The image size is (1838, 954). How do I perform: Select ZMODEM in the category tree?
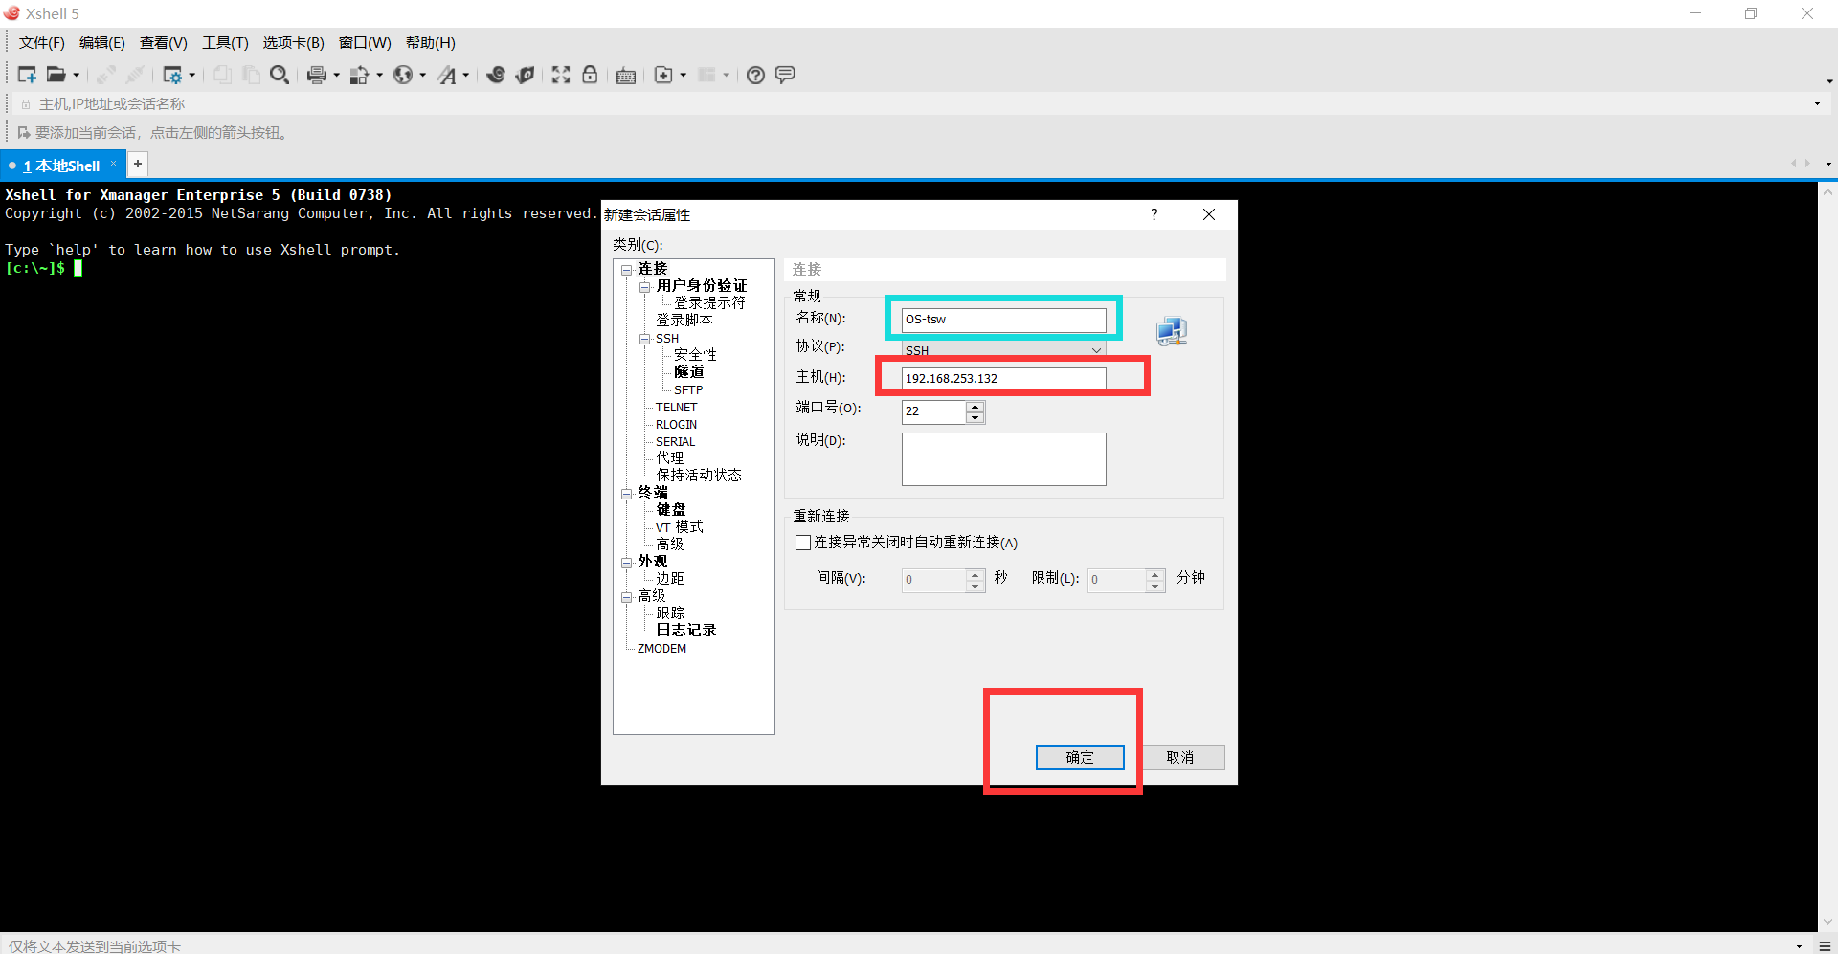coord(661,649)
